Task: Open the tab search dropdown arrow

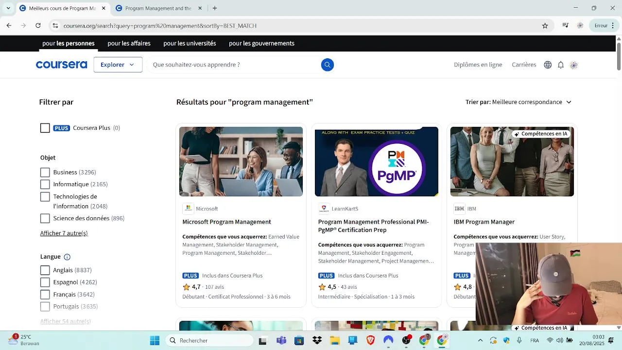Action: coord(8,8)
